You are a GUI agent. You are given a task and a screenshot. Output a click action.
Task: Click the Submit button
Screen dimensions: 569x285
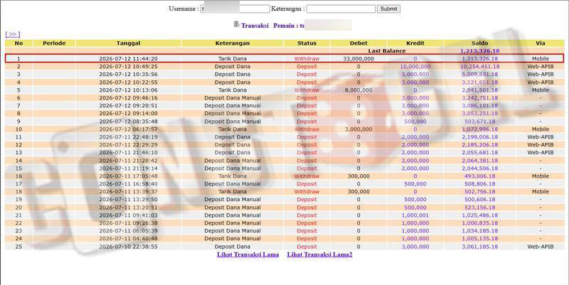point(388,9)
